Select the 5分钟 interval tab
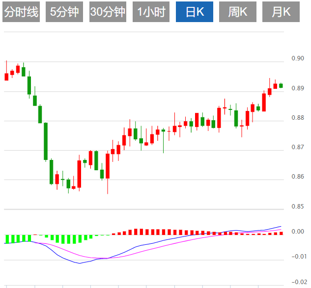The image size is (311, 288). (x=64, y=12)
